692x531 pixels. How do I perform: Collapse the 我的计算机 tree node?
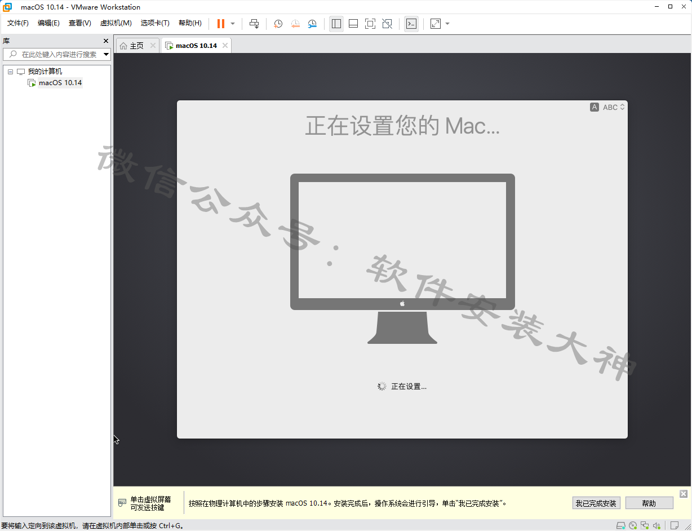[x=10, y=72]
